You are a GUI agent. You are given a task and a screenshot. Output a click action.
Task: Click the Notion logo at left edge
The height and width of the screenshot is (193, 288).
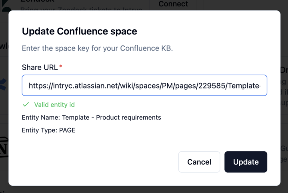(4, 147)
